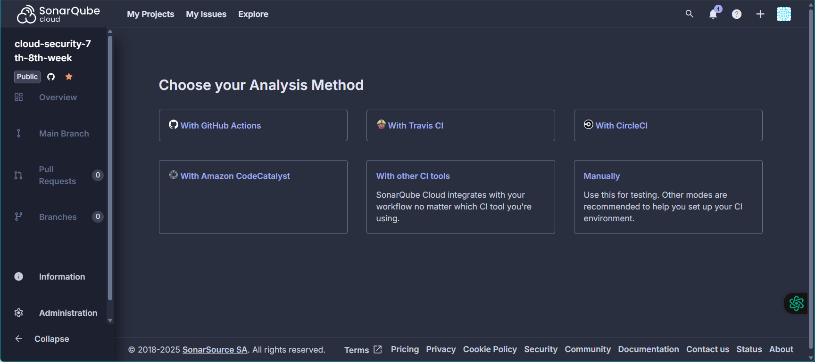Open Explore menu item

point(253,14)
